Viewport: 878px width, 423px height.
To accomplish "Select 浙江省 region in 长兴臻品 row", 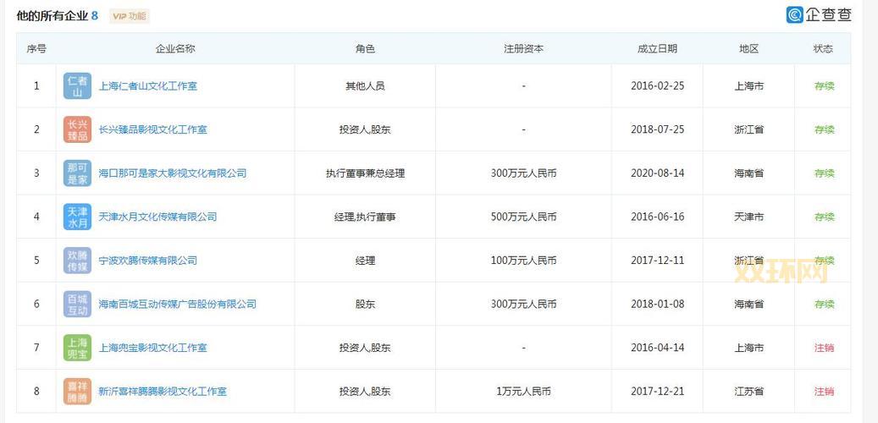I will 748,129.
